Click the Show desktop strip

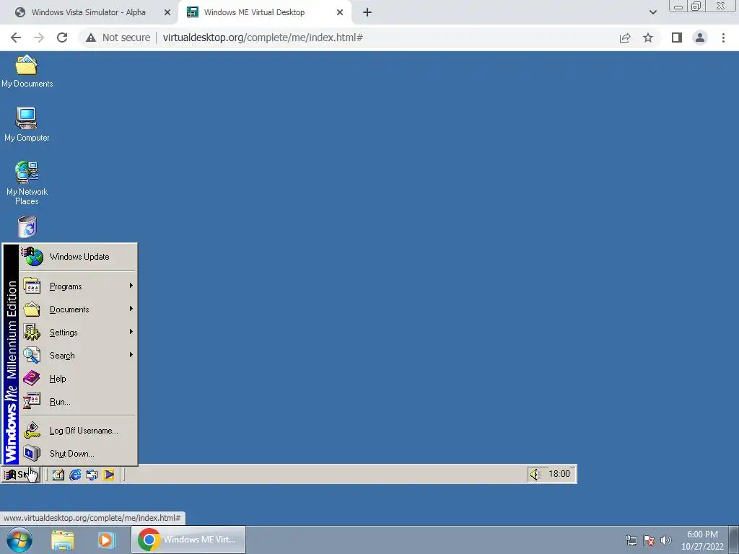(734, 540)
